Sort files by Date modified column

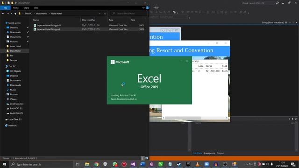(88, 20)
